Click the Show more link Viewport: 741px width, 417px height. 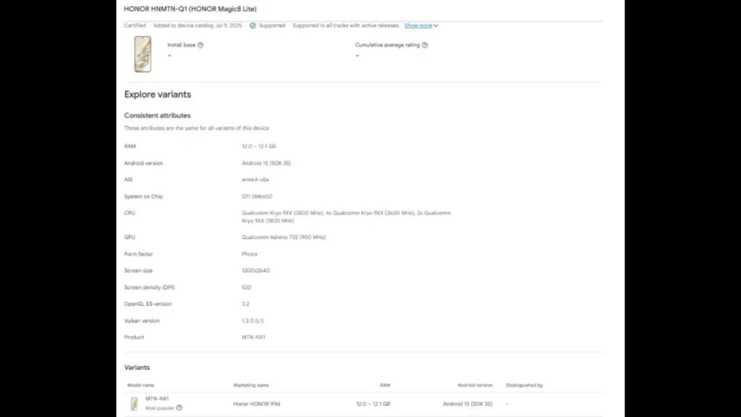point(418,25)
